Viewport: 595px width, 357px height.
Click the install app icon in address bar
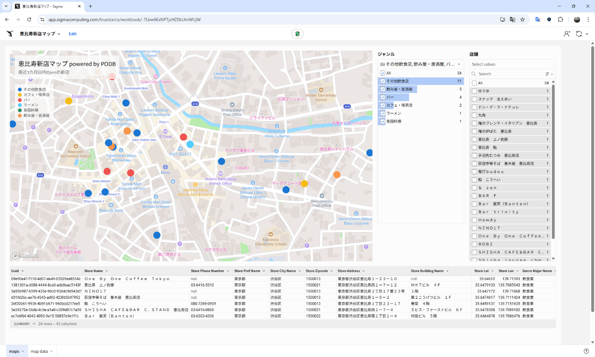[x=503, y=20]
